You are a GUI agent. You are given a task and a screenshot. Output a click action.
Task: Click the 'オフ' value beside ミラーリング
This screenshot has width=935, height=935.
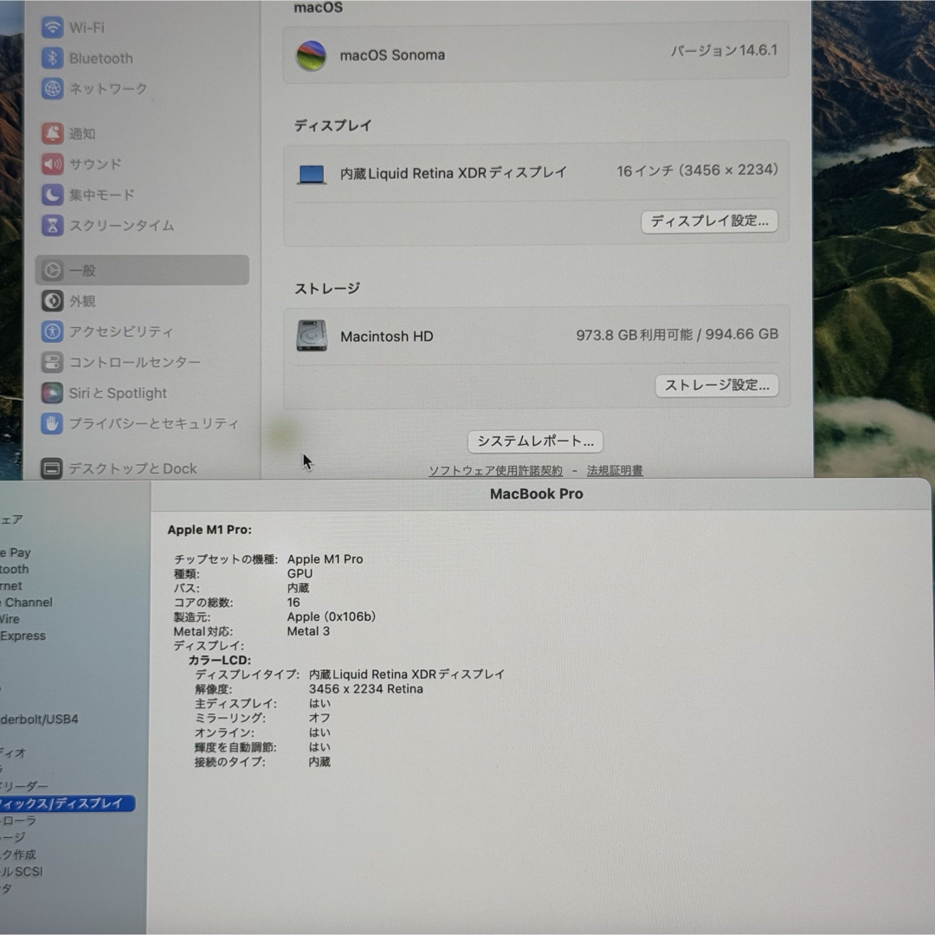coord(319,718)
